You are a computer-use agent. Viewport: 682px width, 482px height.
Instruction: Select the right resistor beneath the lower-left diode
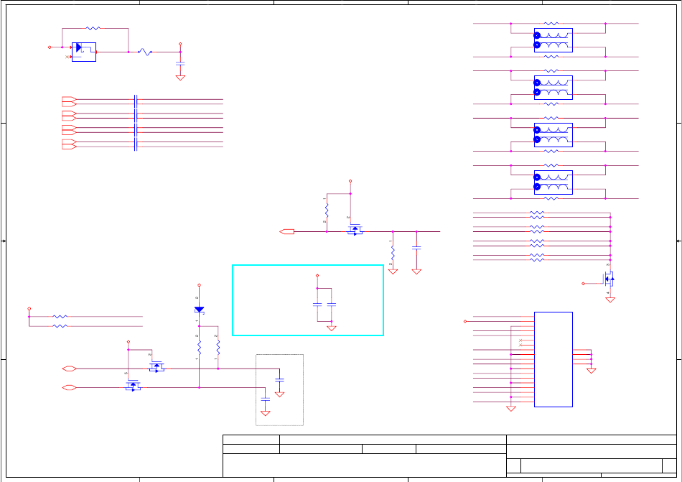218,347
